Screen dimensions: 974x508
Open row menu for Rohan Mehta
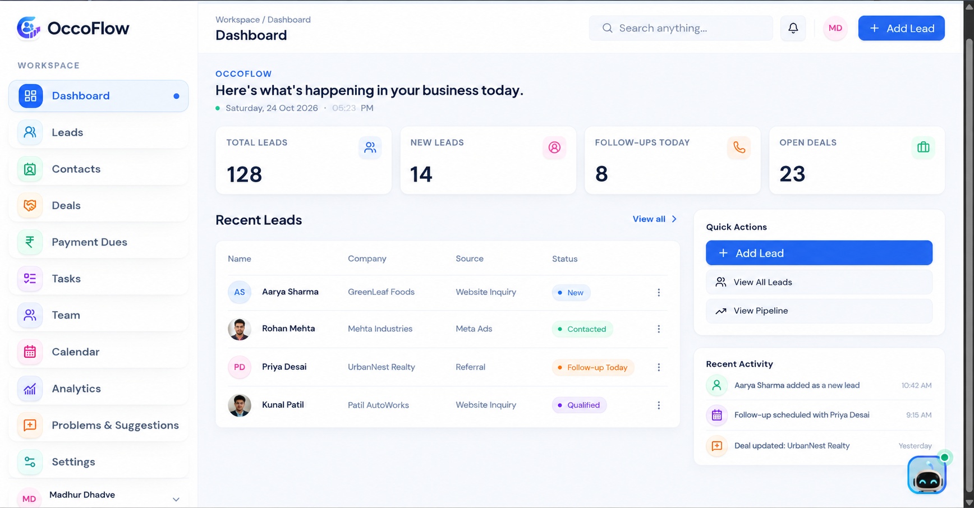659,329
